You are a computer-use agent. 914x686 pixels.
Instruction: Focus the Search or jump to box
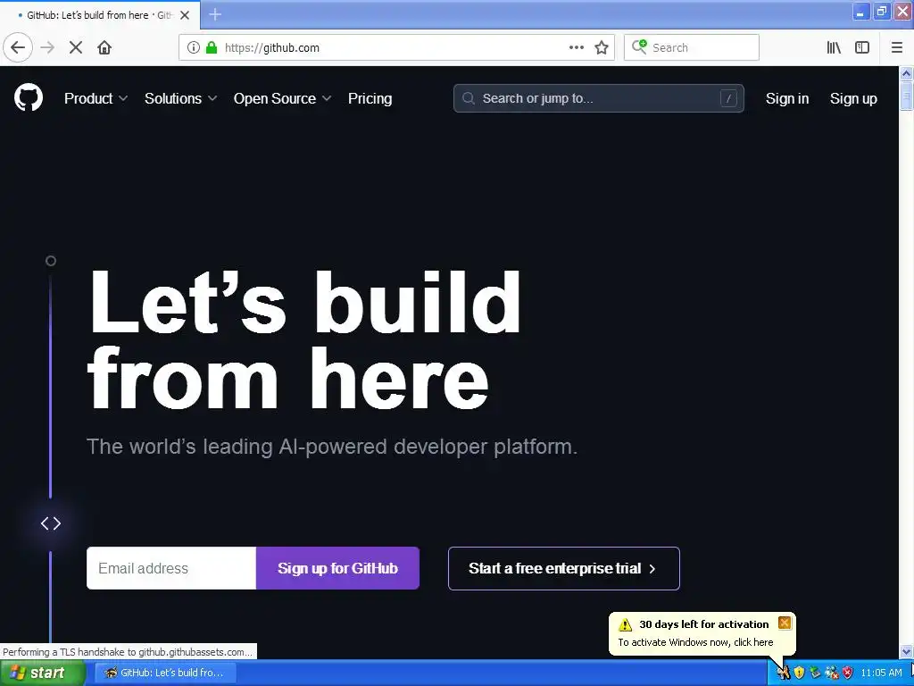pos(599,98)
